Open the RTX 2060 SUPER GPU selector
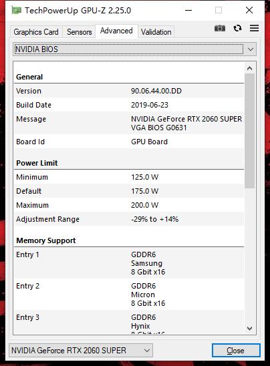Screen dimensions: 270x366 pos(81,351)
